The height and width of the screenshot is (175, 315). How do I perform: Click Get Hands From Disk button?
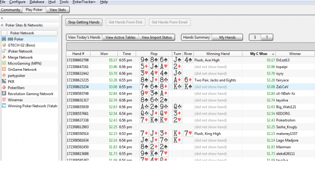tap(126, 22)
